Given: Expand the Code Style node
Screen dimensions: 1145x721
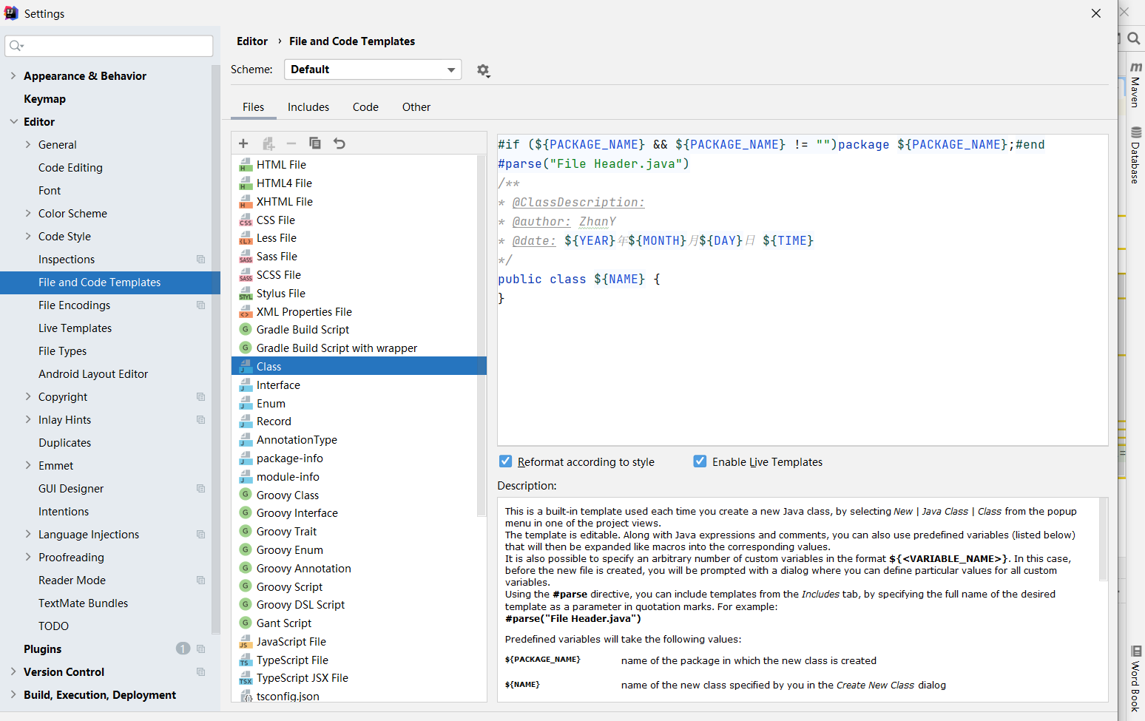Looking at the screenshot, I should point(28,236).
